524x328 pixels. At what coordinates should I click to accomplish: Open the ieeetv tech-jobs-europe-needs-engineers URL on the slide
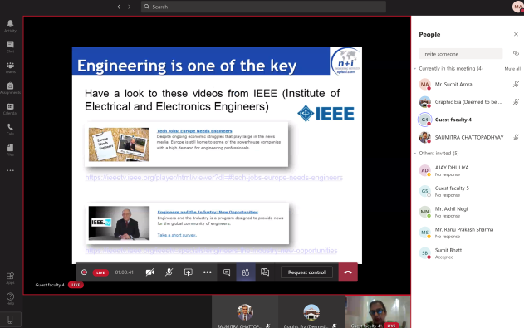click(214, 178)
